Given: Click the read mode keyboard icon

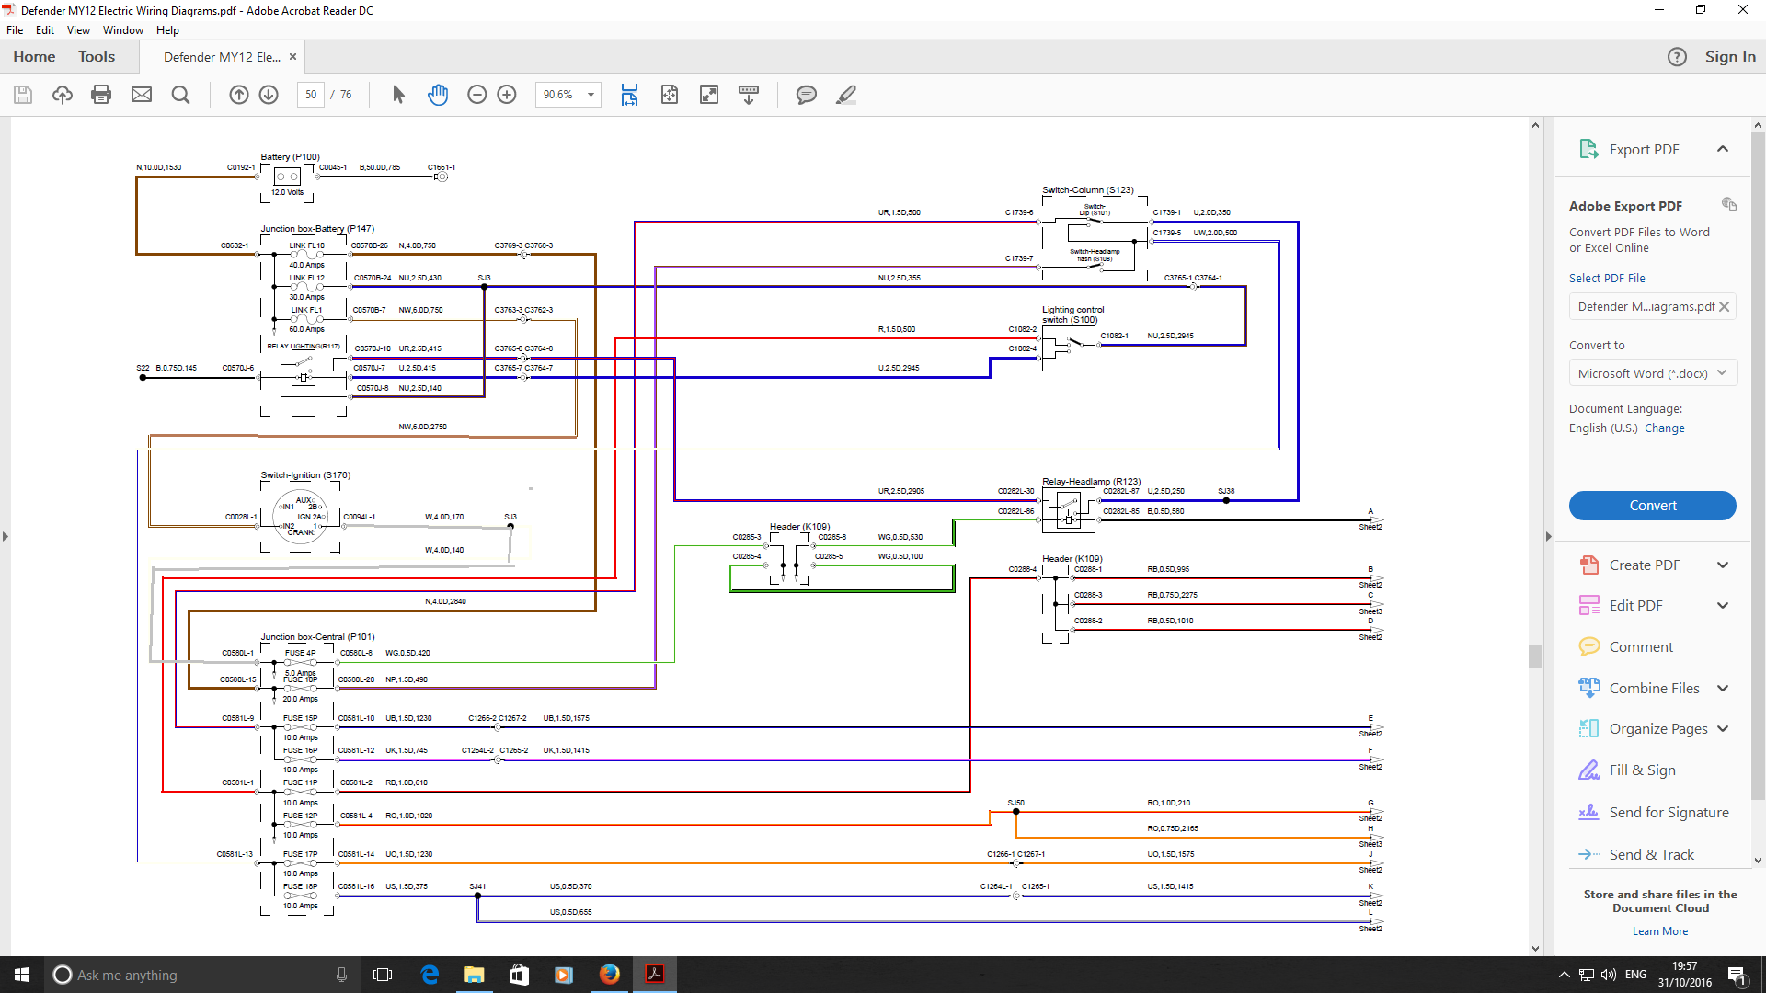Looking at the screenshot, I should pyautogui.click(x=749, y=95).
